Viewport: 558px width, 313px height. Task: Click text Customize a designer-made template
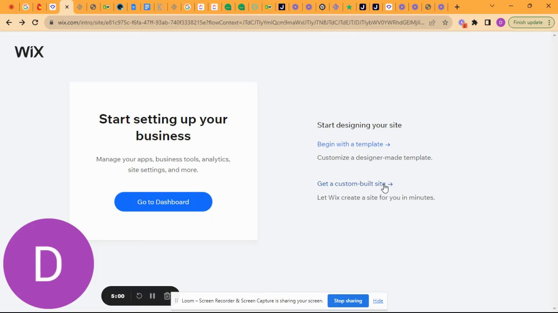(x=375, y=158)
